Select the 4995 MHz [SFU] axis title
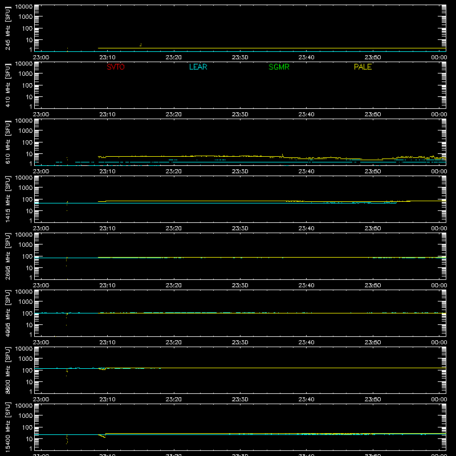Screen dimensions: 456x456 [x=7, y=313]
